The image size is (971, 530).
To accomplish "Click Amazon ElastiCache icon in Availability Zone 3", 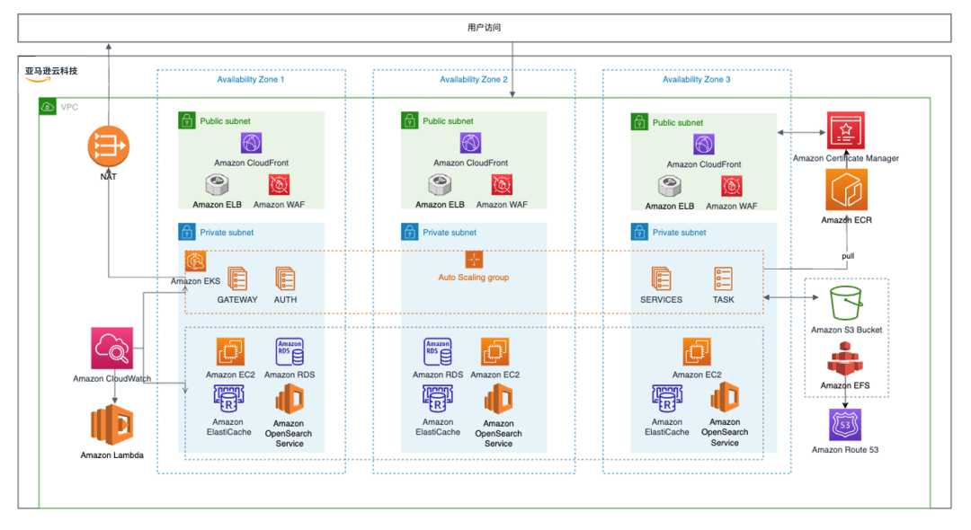I will pos(667,399).
